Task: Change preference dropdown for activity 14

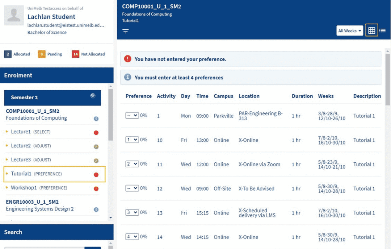Action: pyautogui.click(x=132, y=237)
